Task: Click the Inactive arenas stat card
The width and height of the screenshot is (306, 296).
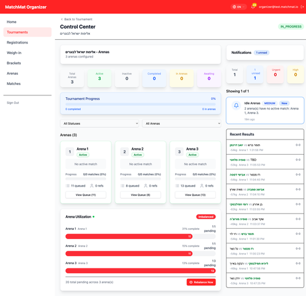Action: coord(127,78)
